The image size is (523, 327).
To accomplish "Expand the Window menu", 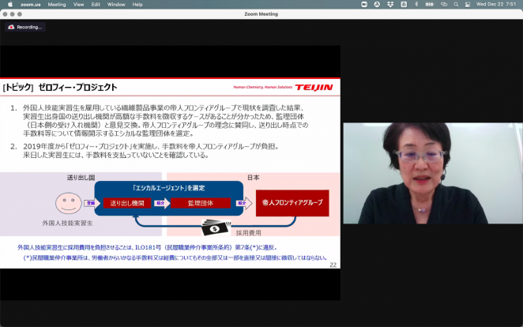I will click(x=115, y=4).
